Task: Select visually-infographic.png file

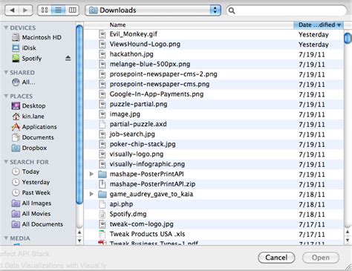Action: (214, 164)
